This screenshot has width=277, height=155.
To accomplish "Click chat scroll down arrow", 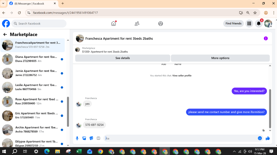I will point(270,131).
